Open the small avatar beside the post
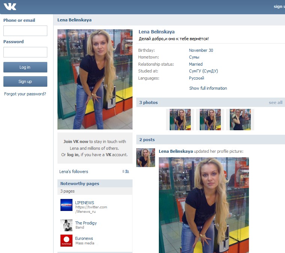The width and height of the screenshot is (285, 253). [x=146, y=158]
